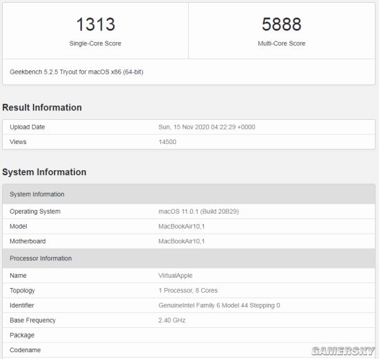Click the 5888 multi-core score number
The height and width of the screenshot is (359, 379).
click(x=282, y=24)
